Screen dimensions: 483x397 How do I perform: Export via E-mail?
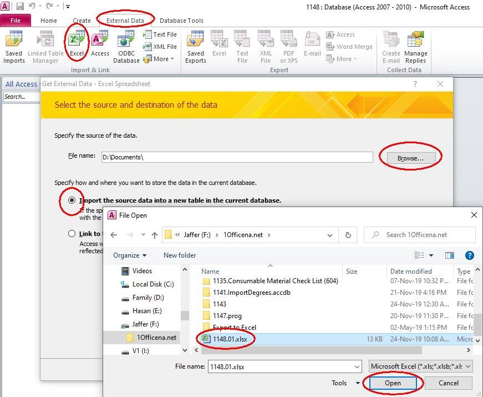312,43
